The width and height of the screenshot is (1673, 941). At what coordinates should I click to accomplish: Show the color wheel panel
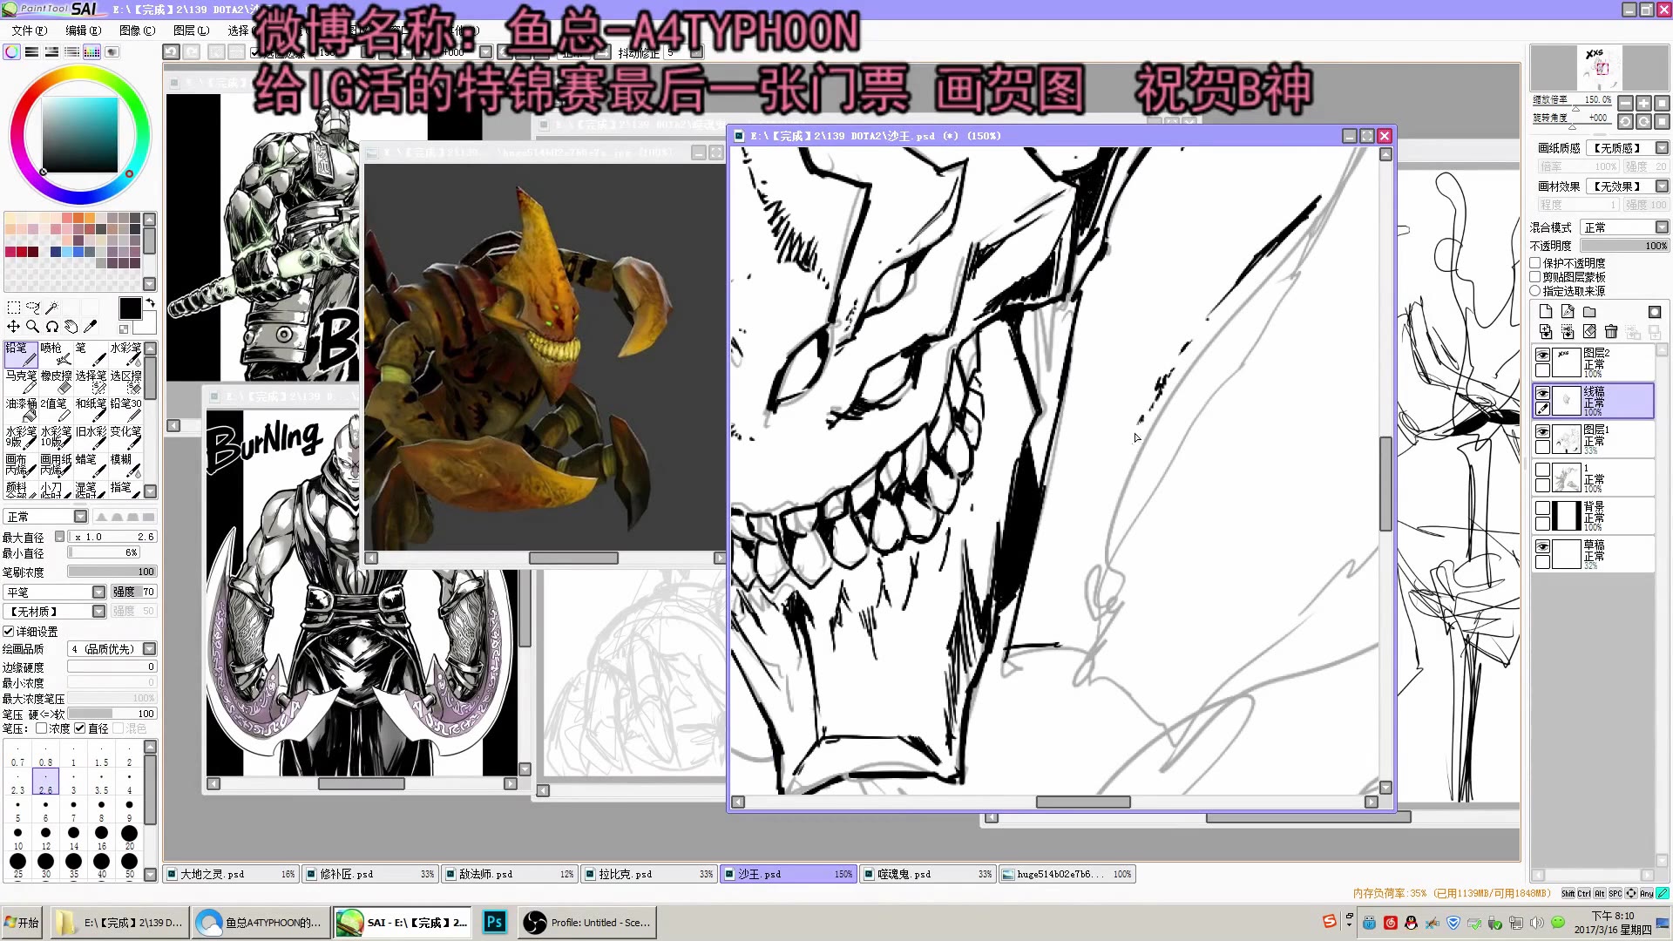(12, 52)
